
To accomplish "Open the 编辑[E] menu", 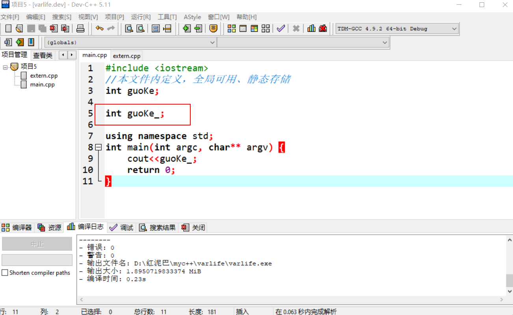I will (36, 17).
